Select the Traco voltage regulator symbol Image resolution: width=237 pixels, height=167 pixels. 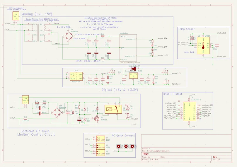click(132, 75)
